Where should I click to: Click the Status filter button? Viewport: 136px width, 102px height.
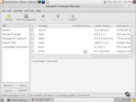pyautogui.click(x=23, y=85)
